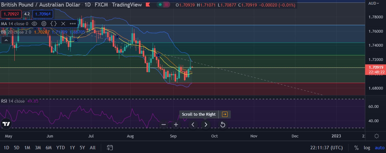This screenshot has height=153, width=386.
Task: Click the crossover circle marker near late July
Action: (x=117, y=37)
